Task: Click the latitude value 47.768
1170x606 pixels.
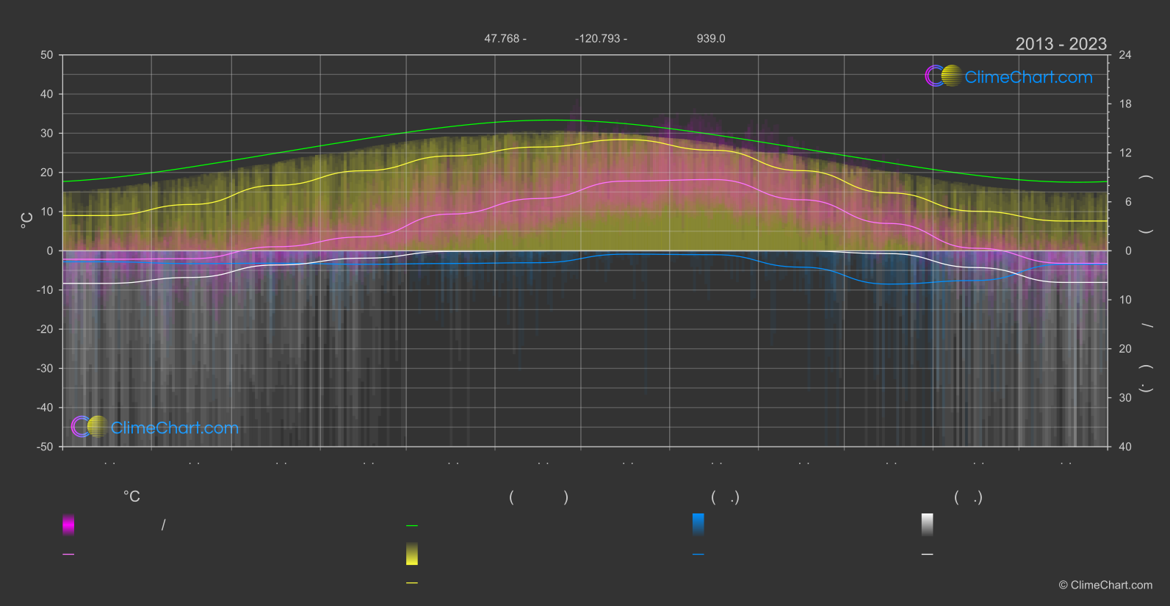Action: [x=502, y=38]
